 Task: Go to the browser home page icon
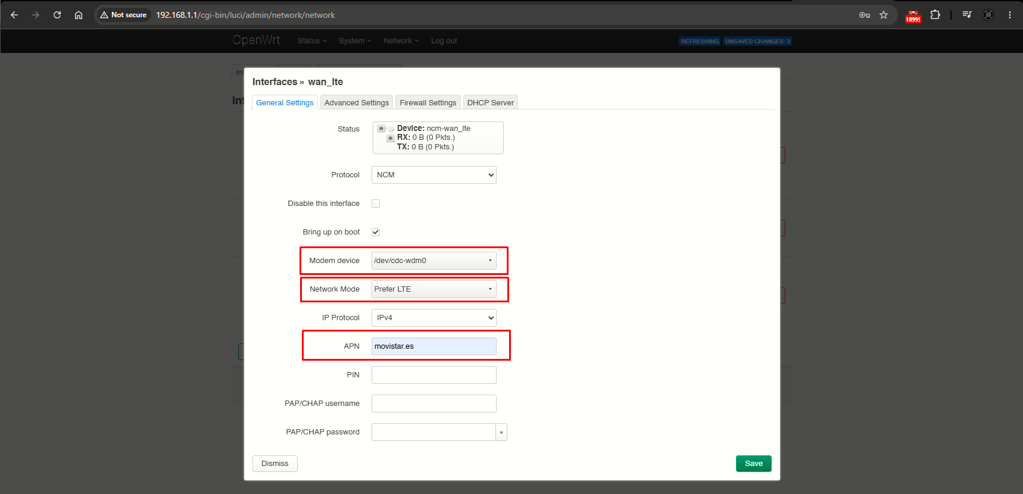(79, 15)
